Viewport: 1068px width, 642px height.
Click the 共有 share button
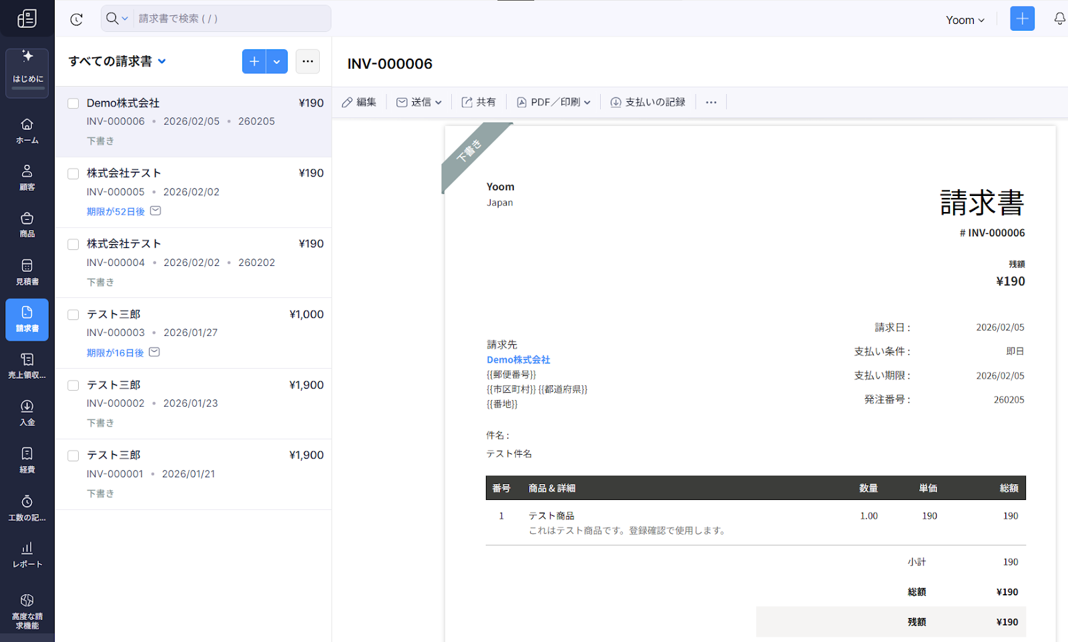pos(479,102)
